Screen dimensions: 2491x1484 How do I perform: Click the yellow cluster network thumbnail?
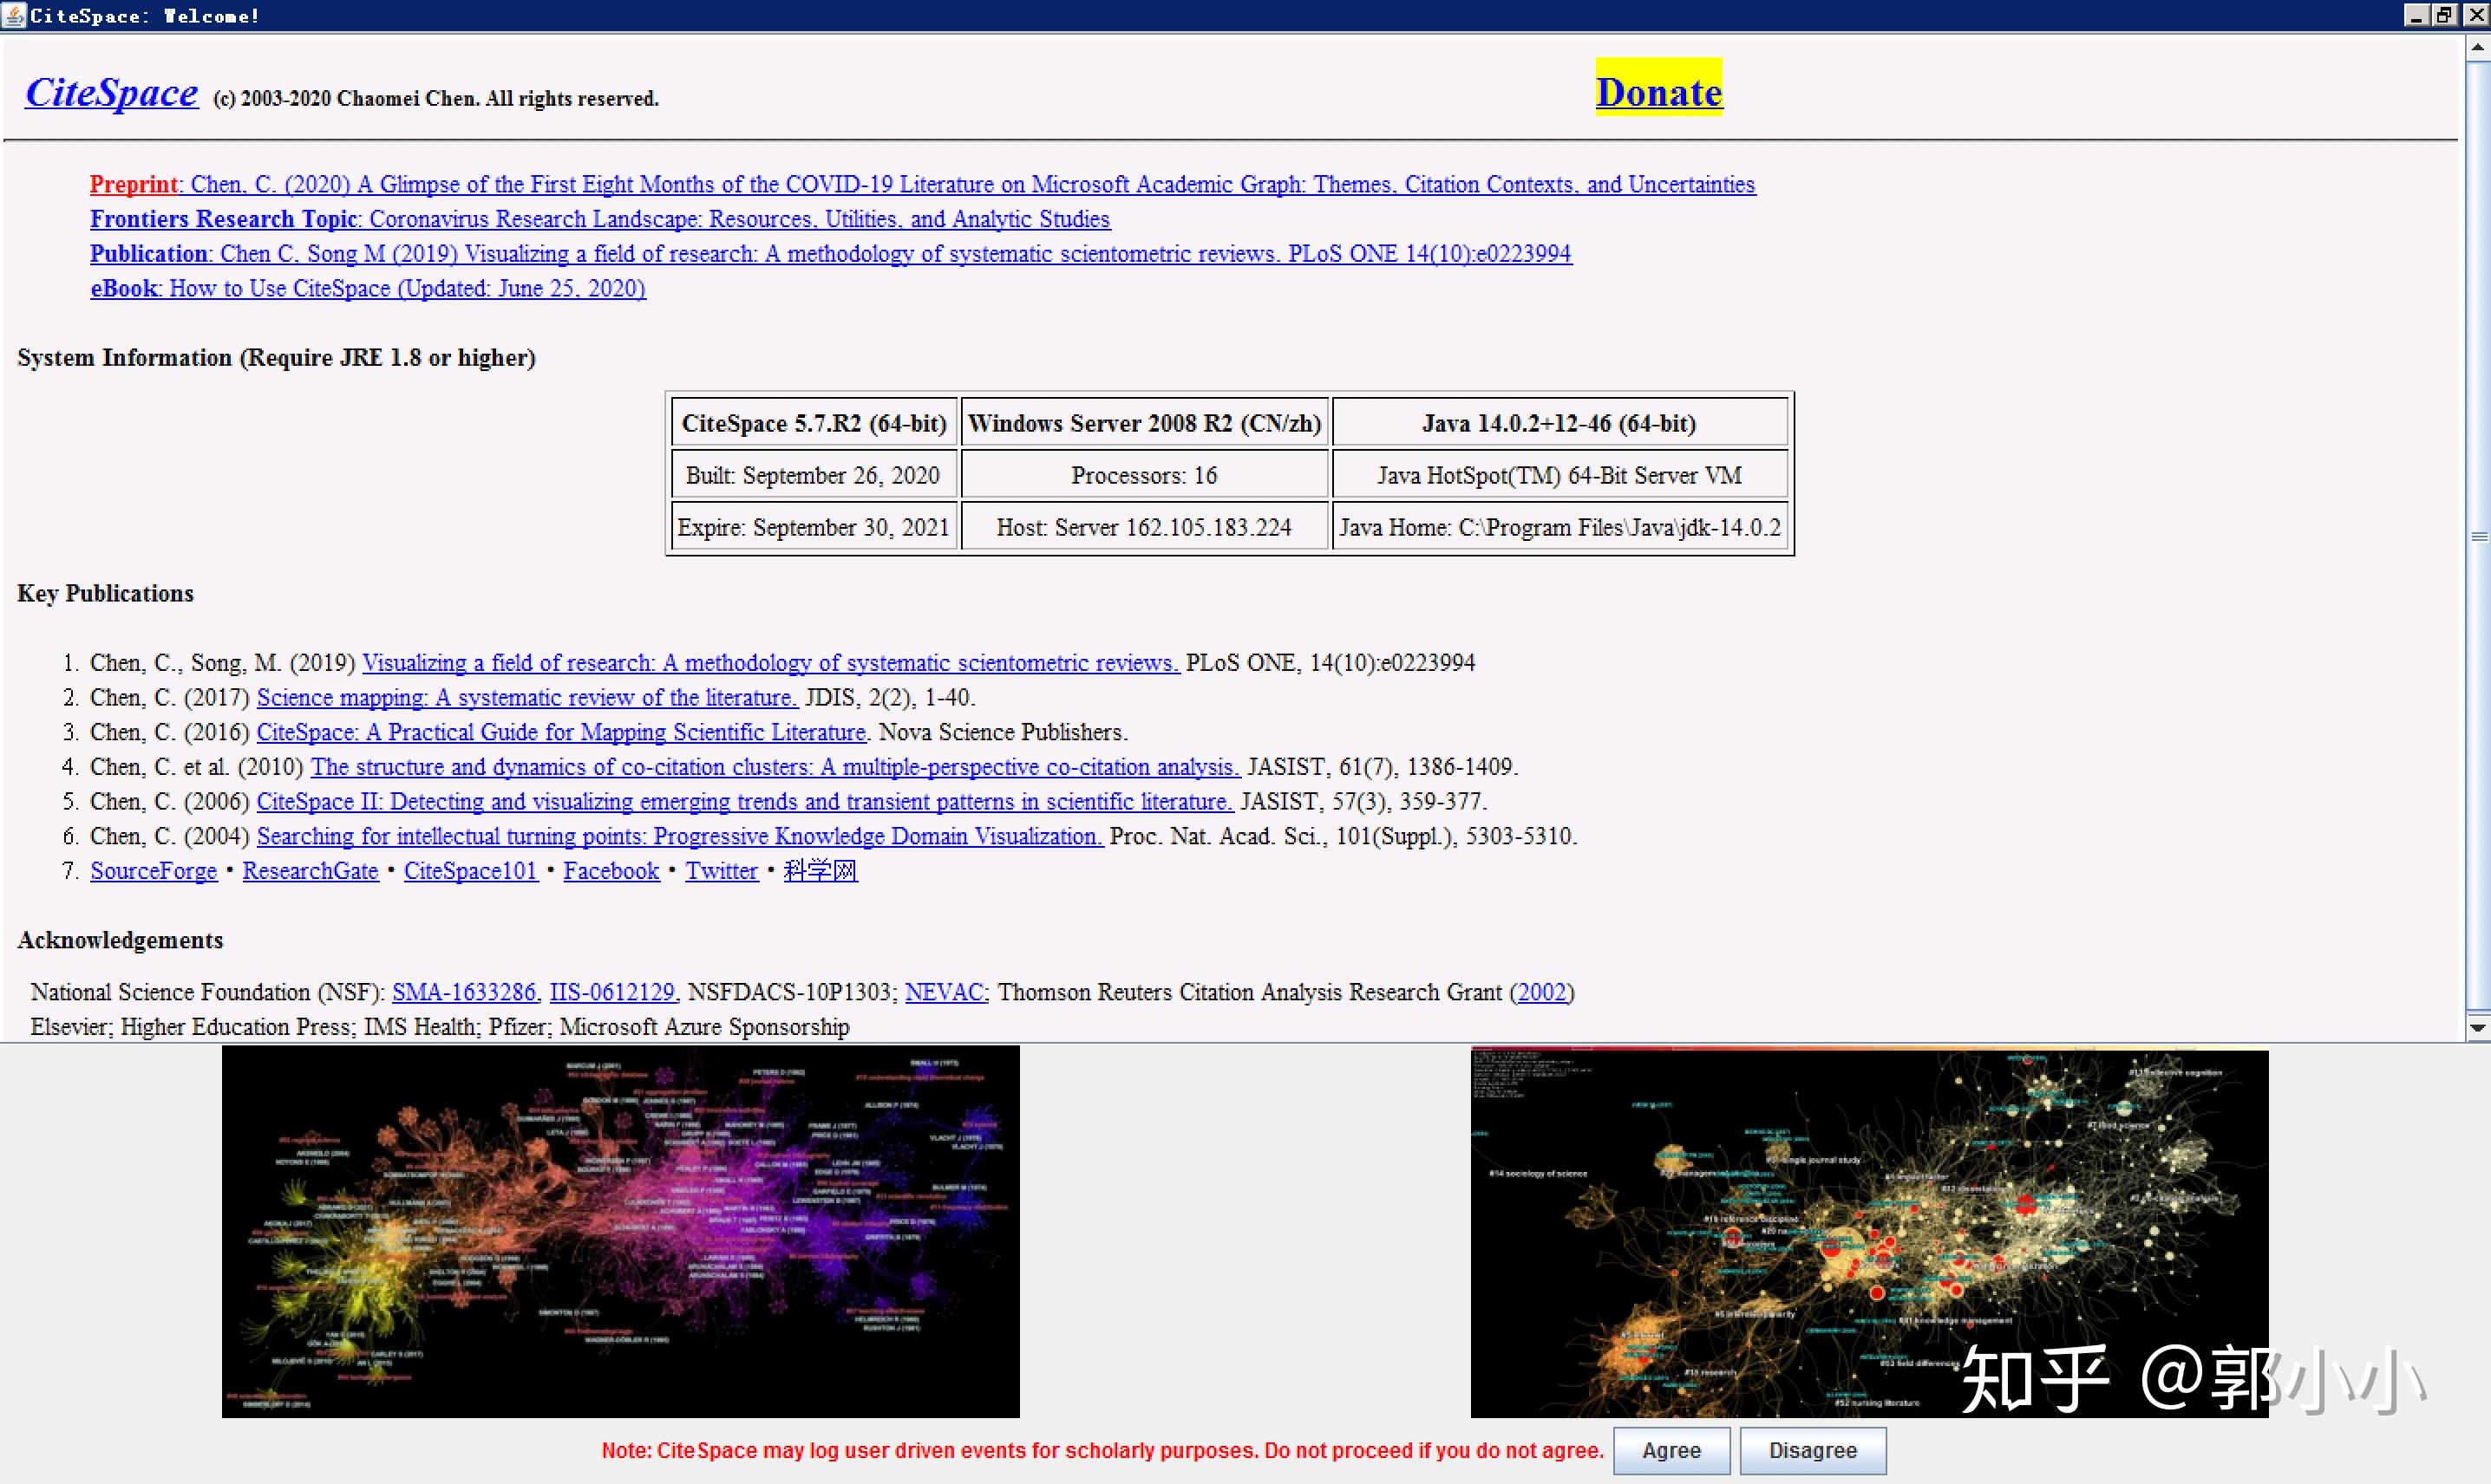click(1869, 1231)
